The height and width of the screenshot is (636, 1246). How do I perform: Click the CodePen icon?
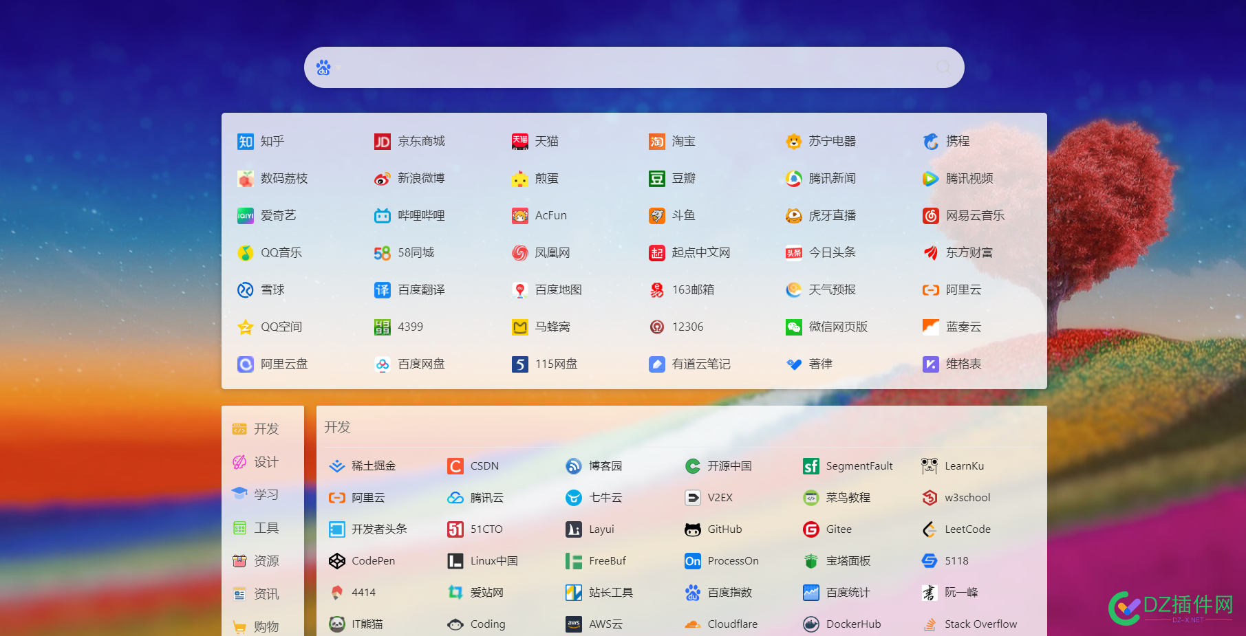(x=337, y=561)
